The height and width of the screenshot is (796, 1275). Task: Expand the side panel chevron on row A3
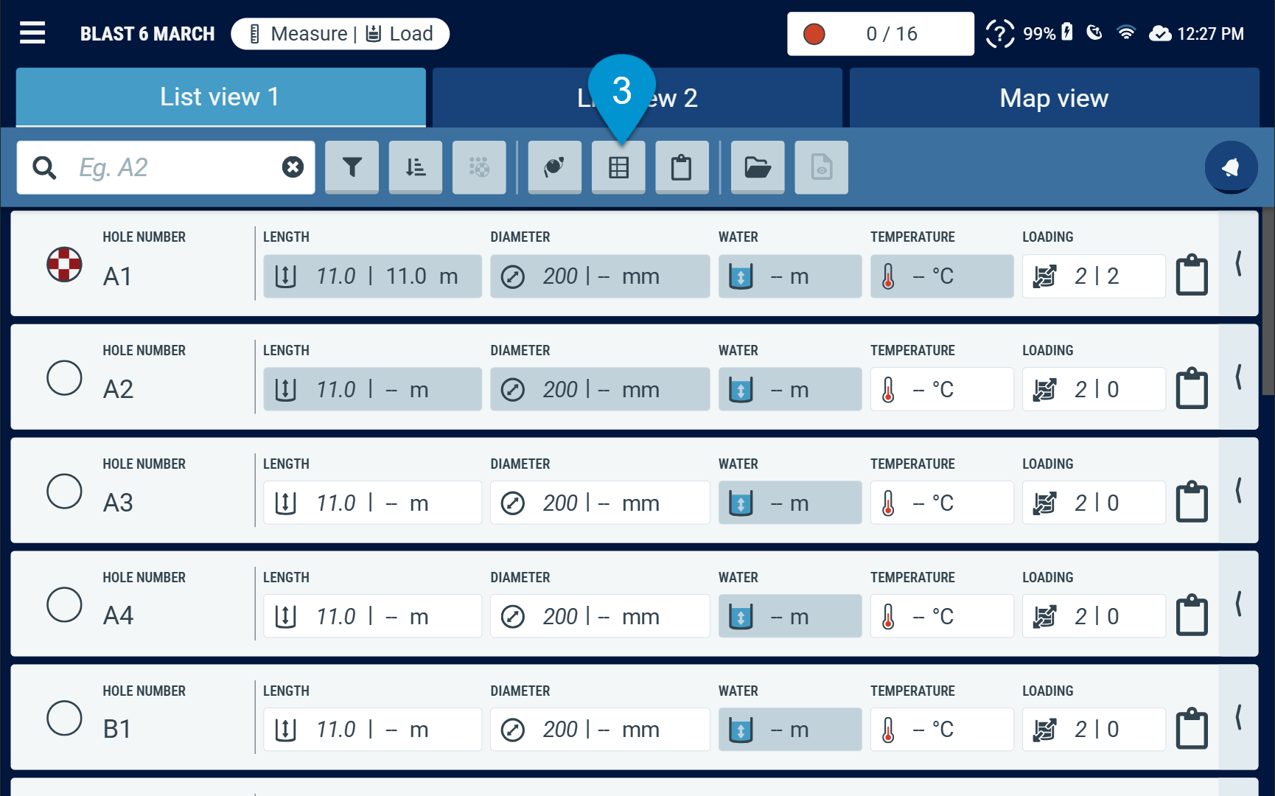(x=1239, y=490)
